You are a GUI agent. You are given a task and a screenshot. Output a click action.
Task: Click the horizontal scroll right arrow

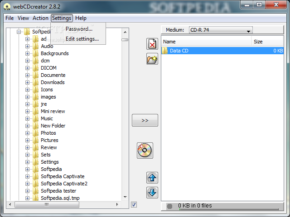pyautogui.click(x=117, y=204)
